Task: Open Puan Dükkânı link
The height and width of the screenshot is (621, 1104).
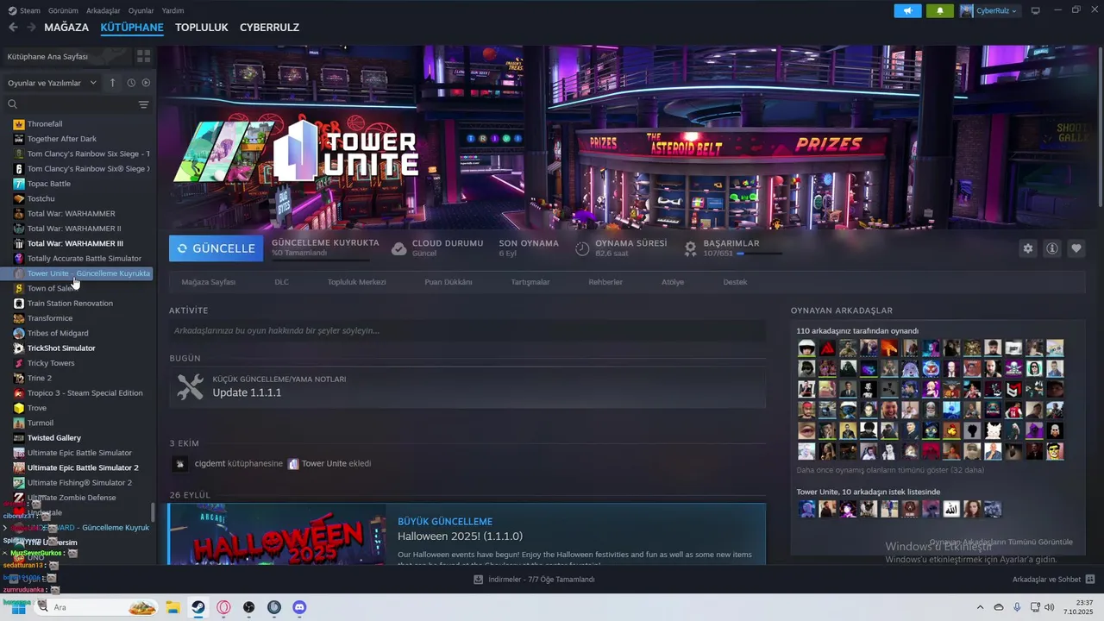Action: [448, 282]
